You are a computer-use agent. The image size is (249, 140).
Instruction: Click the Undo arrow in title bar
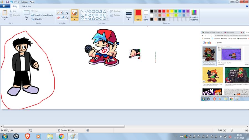(x=11, y=2)
